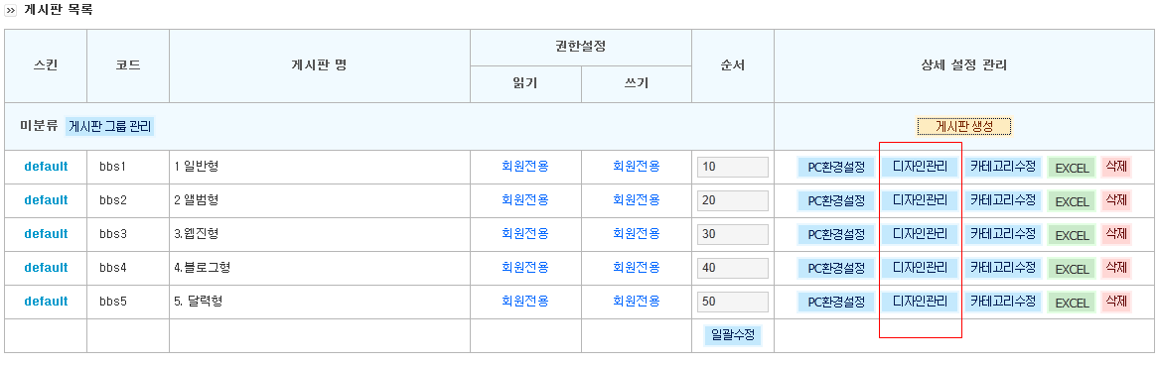Open the default skin link for bbs4
Viewport: 1158px width, 367px height.
coord(46,268)
